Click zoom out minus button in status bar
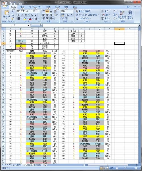 [x=117, y=168]
